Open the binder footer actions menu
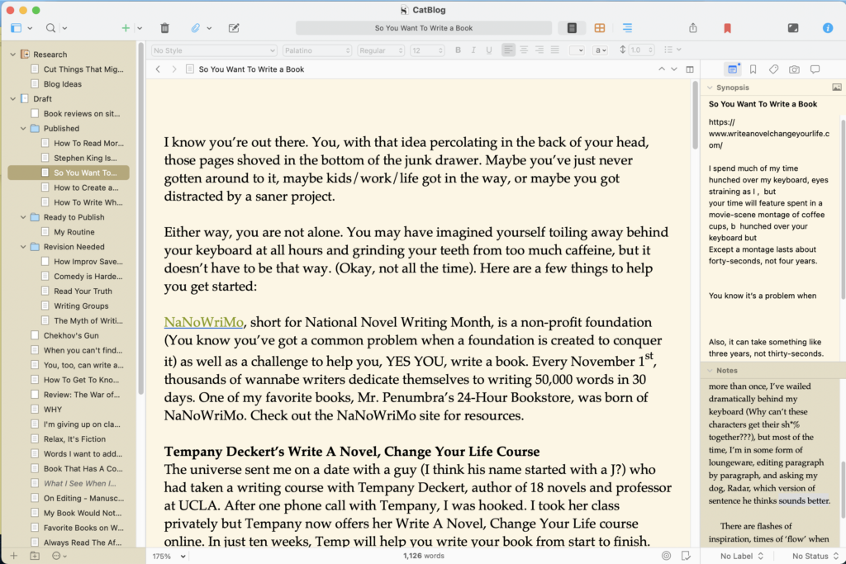The height and width of the screenshot is (564, 846). 59,556
